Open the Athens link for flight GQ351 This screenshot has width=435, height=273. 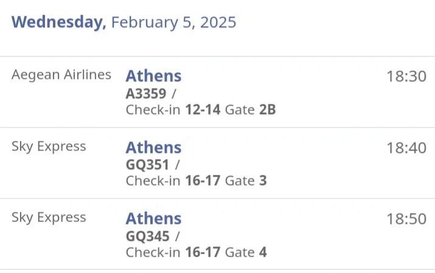153,147
